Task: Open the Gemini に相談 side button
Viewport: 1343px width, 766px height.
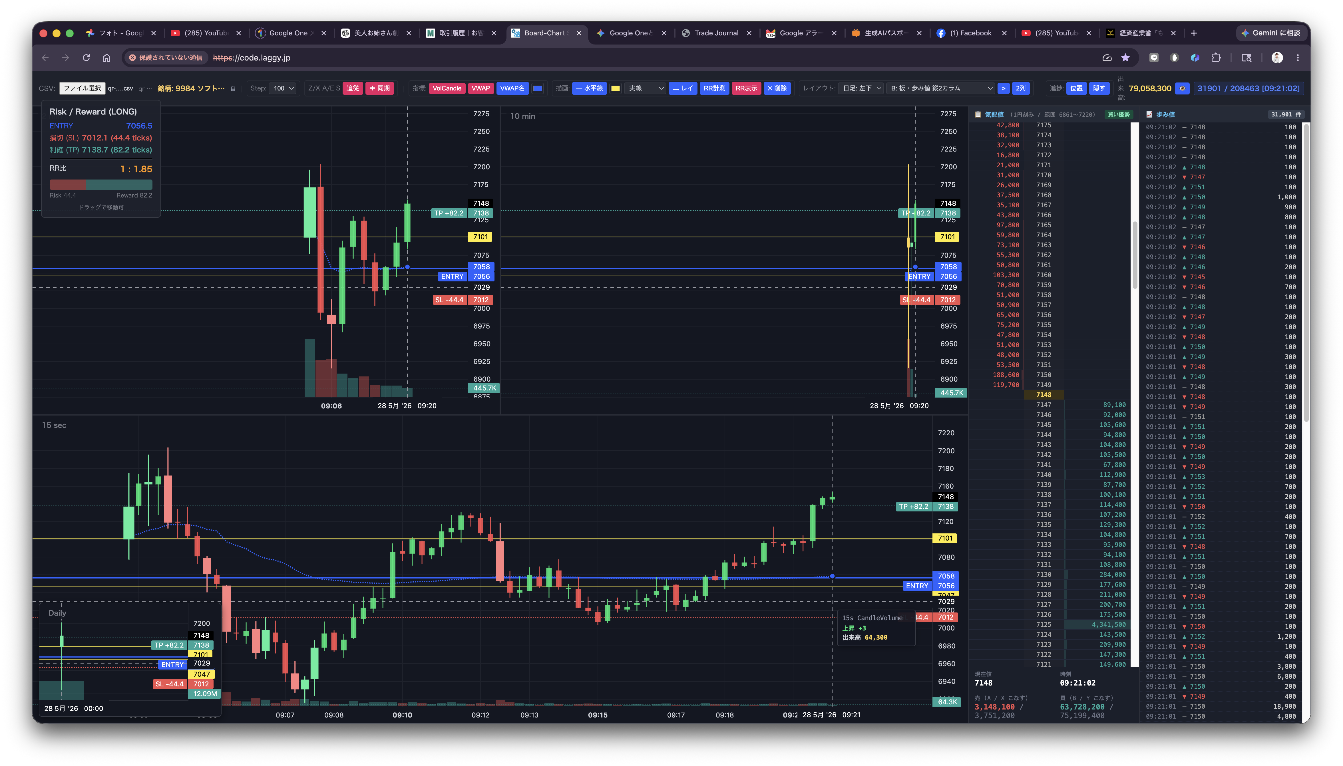Action: point(1270,33)
